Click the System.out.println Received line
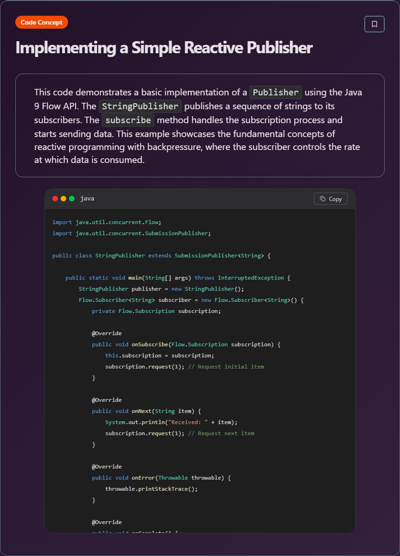This screenshot has height=556, width=400. tap(171, 422)
